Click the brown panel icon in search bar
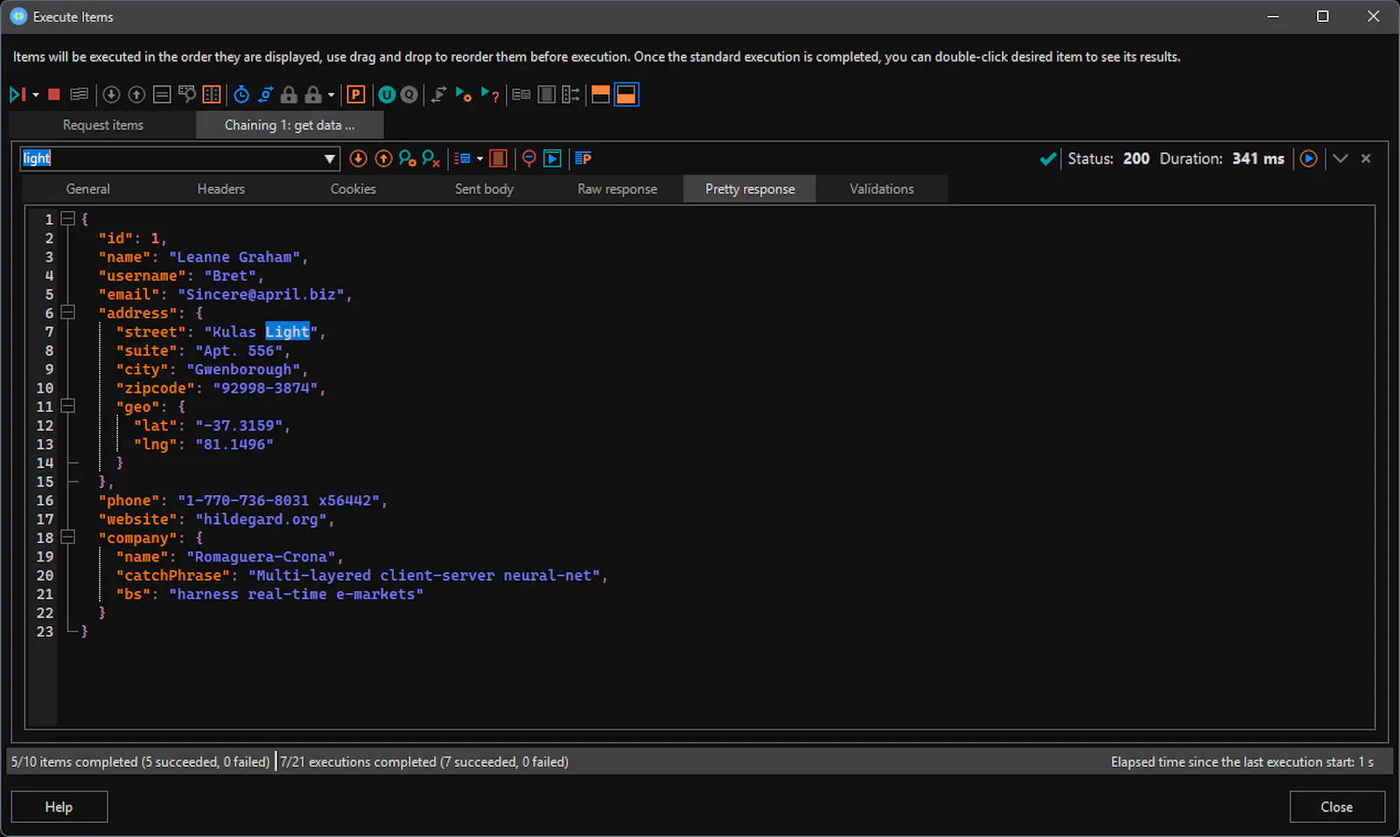Viewport: 1400px width, 837px height. [498, 158]
